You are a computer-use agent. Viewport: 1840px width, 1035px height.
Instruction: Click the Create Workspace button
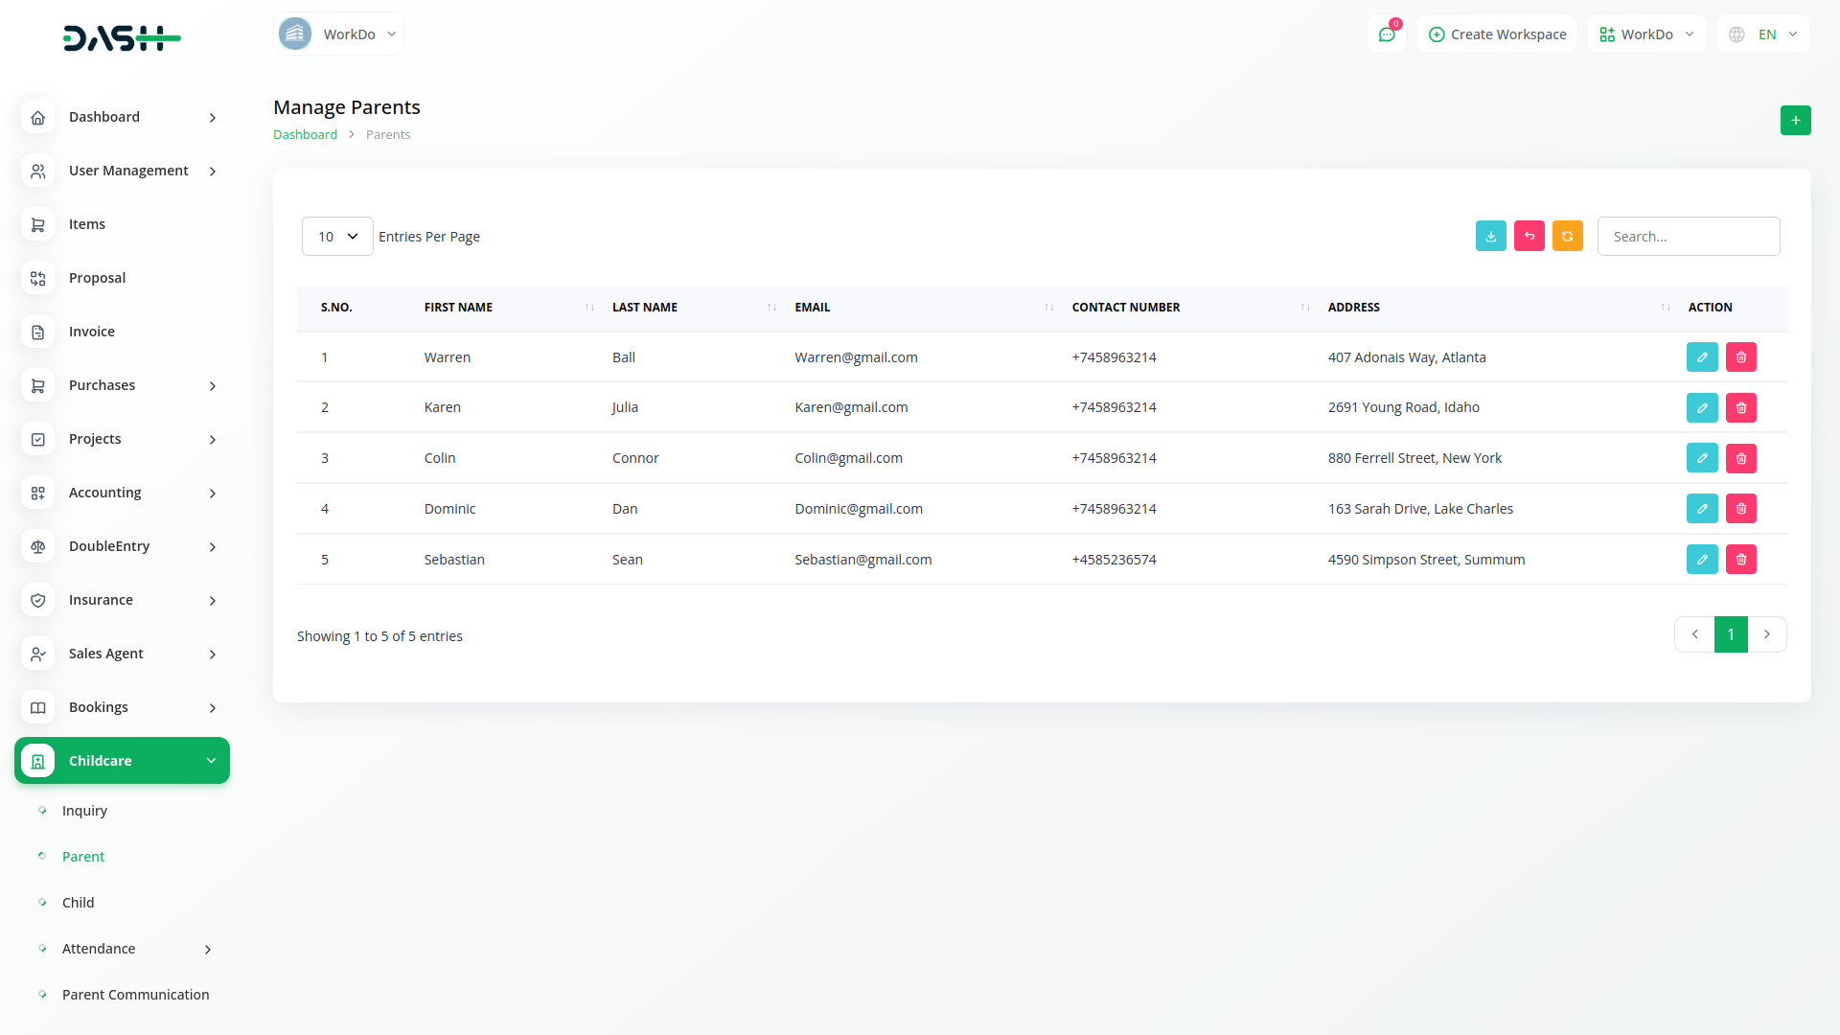[1497, 34]
